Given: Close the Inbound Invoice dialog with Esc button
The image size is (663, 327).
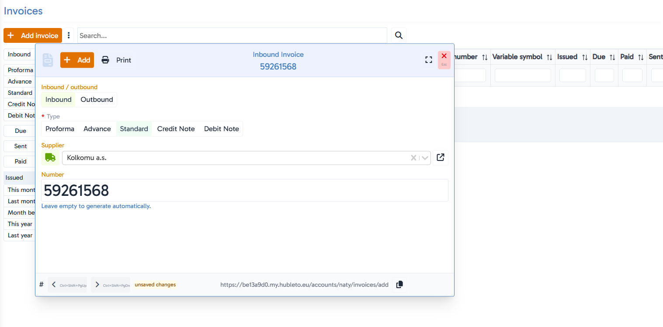Looking at the screenshot, I should tap(444, 60).
